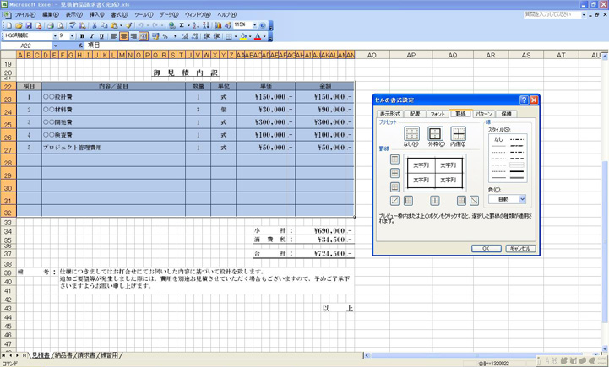Click the New workbook icon
The image size is (609, 367).
tap(9, 25)
